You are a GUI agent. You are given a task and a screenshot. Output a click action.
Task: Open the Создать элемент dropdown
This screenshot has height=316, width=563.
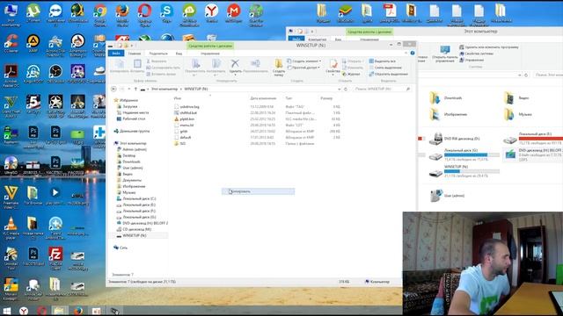click(304, 61)
